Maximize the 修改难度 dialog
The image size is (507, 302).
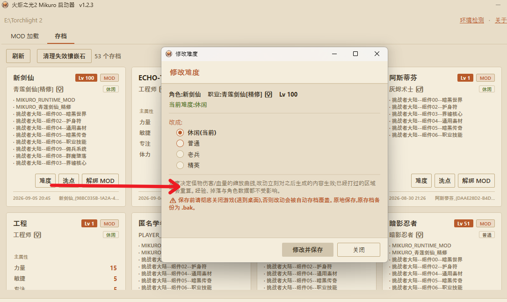tap(355, 54)
